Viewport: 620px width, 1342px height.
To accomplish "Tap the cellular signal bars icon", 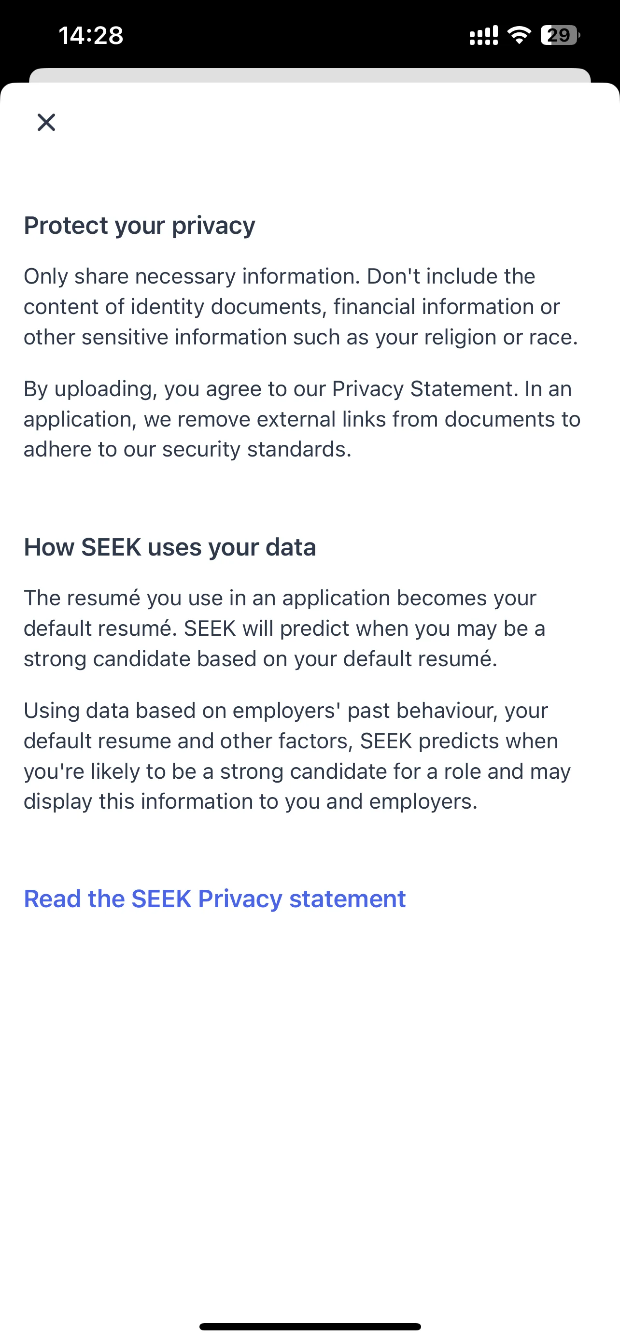I will pyautogui.click(x=484, y=35).
